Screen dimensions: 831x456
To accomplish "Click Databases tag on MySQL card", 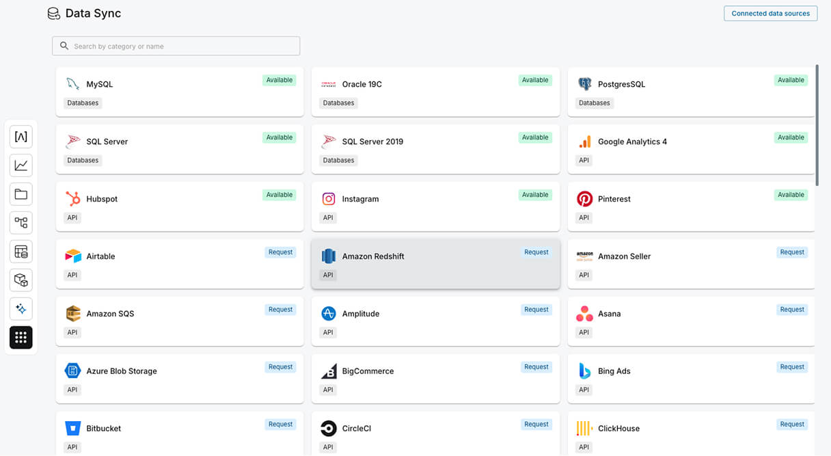I will (83, 103).
